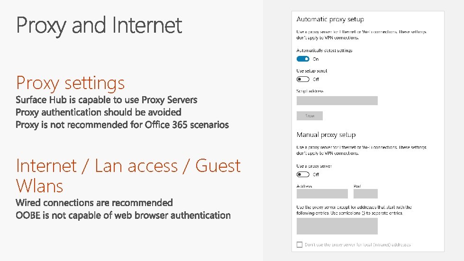
Task: Select the Proxy authentication should be avoided line
Action: [98, 112]
